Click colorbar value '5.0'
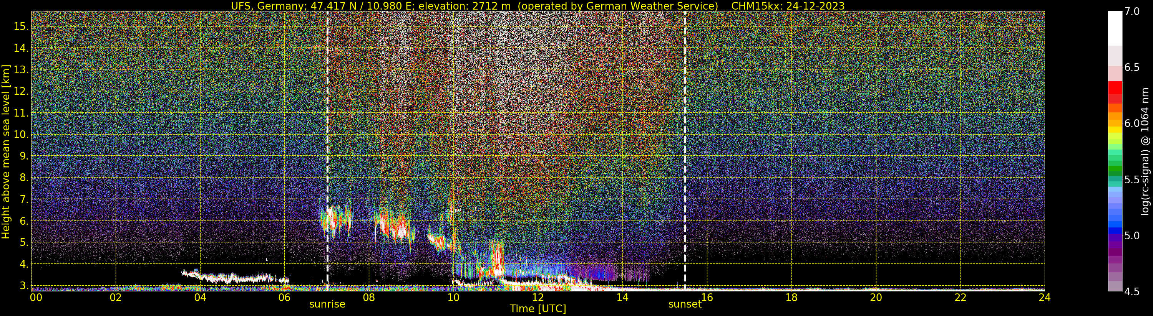1153x316 pixels. click(x=1131, y=235)
